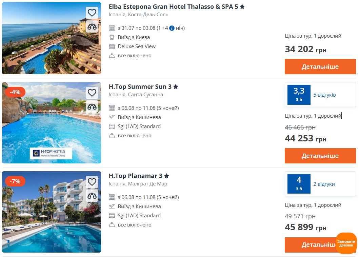
Task: Click the 3,3 з 5 rating badge
Action: click(x=299, y=95)
